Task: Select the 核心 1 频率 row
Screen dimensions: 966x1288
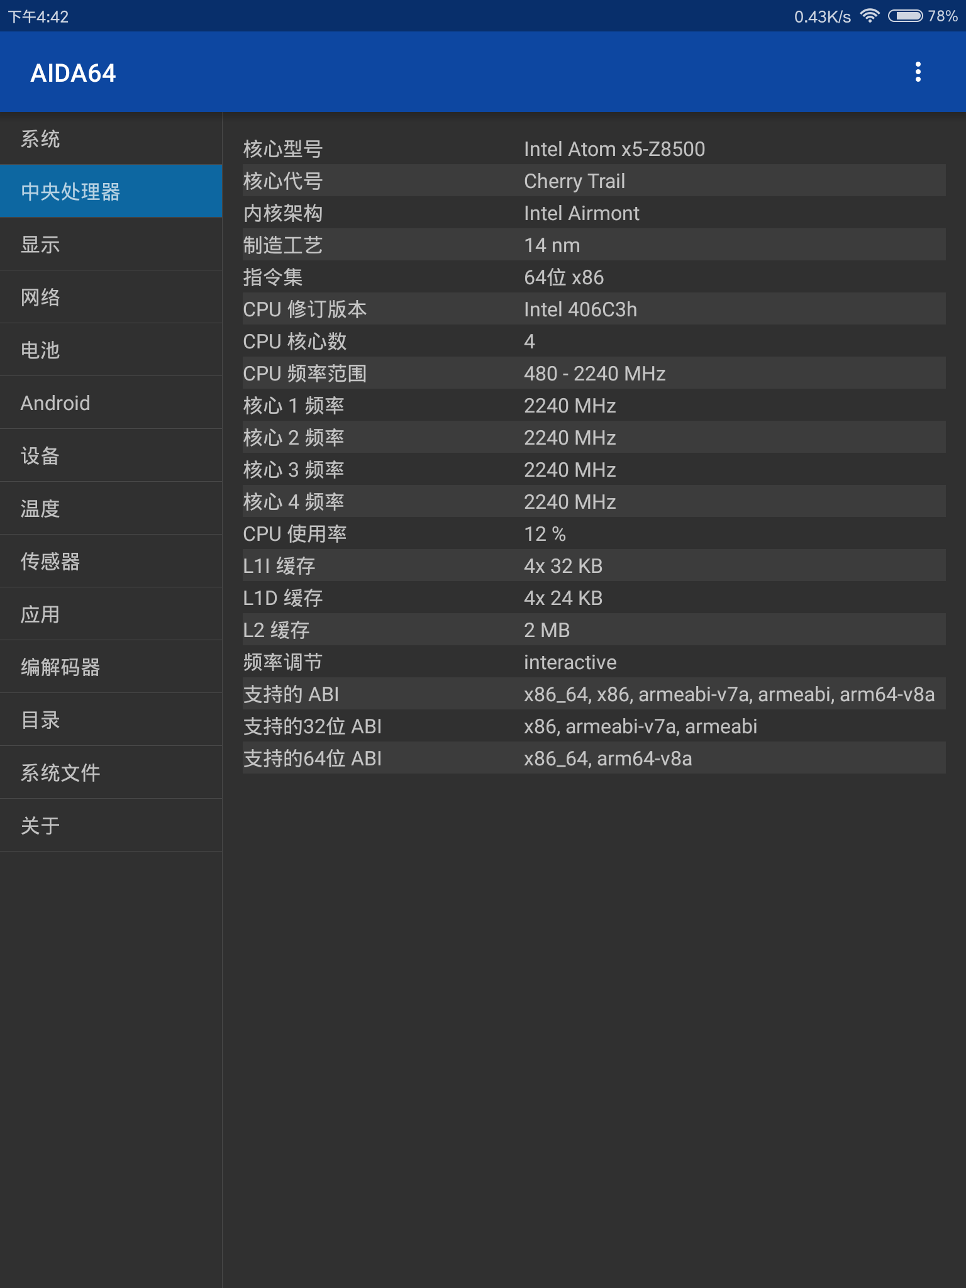Action: click(x=594, y=405)
